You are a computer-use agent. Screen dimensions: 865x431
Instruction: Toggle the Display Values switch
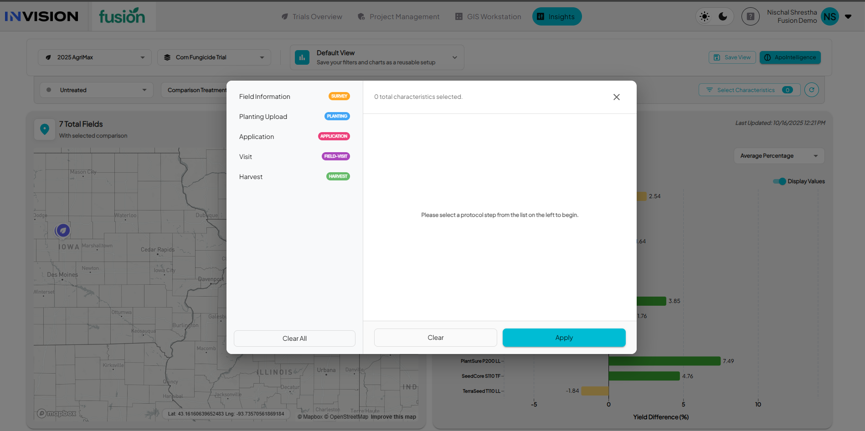point(779,181)
